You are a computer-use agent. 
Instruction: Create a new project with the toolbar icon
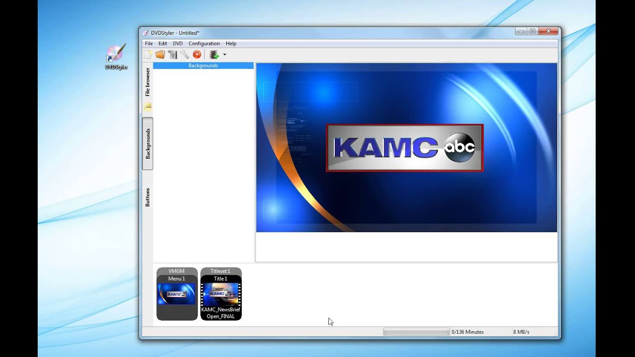[x=148, y=55]
